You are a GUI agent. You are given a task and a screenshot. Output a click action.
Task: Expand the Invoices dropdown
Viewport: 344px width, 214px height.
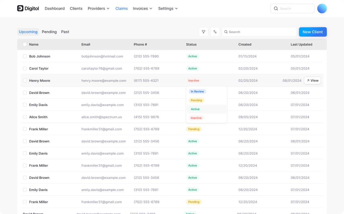pos(142,9)
